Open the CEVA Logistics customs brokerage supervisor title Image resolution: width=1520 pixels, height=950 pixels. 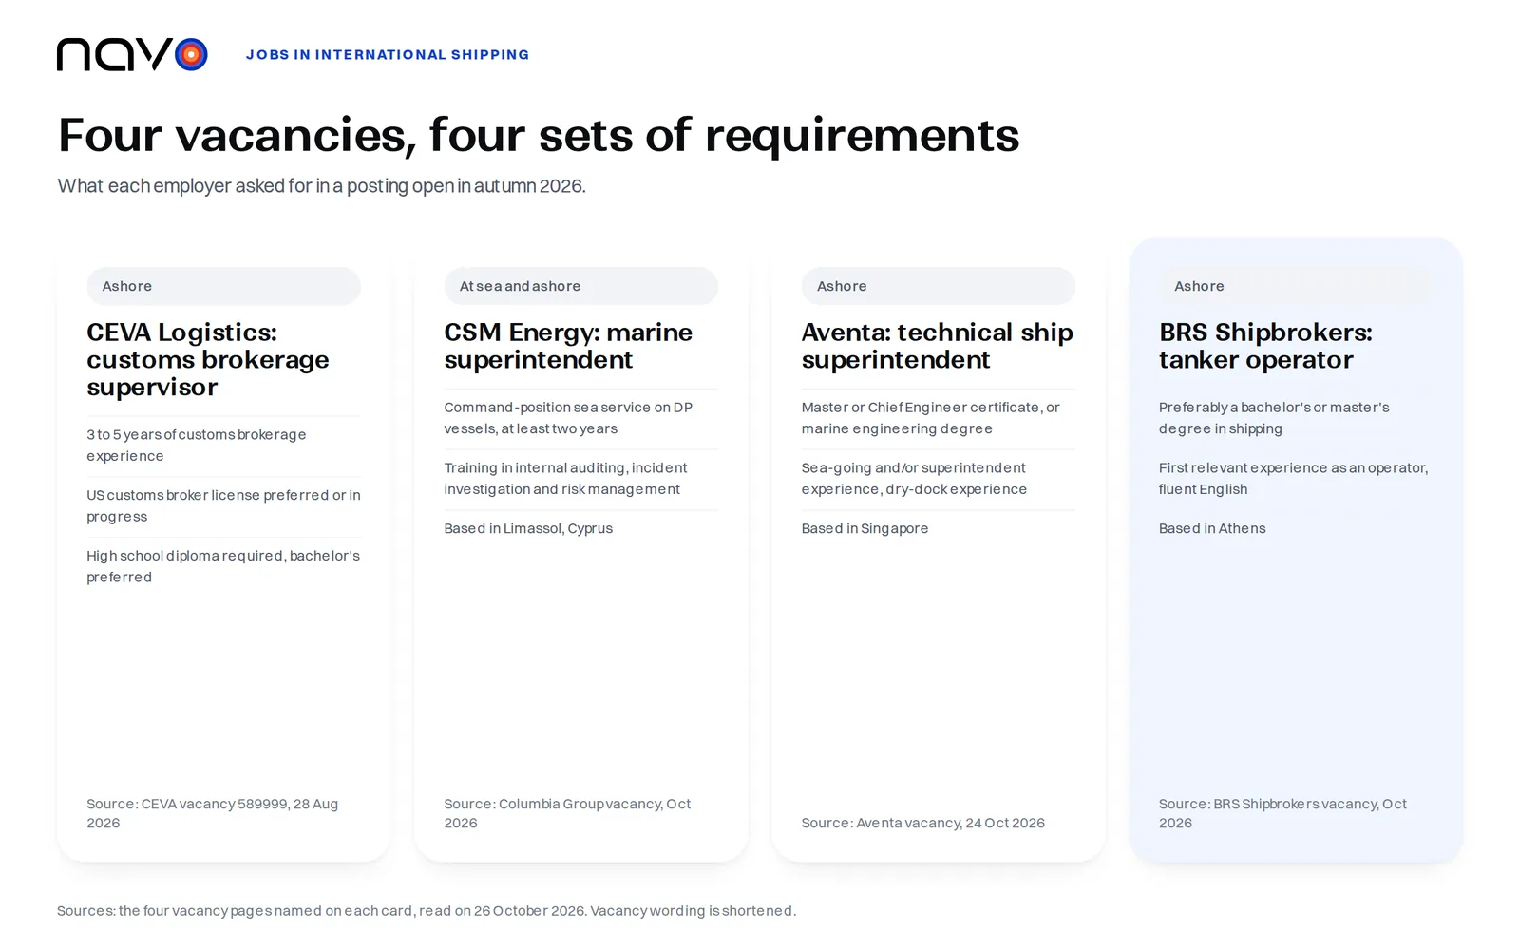(x=208, y=360)
